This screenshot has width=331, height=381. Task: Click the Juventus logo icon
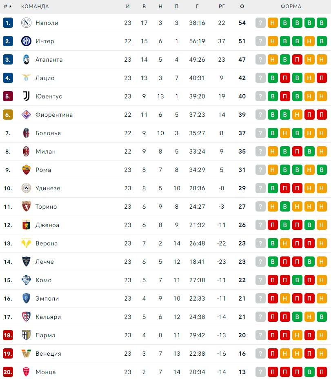tap(26, 96)
